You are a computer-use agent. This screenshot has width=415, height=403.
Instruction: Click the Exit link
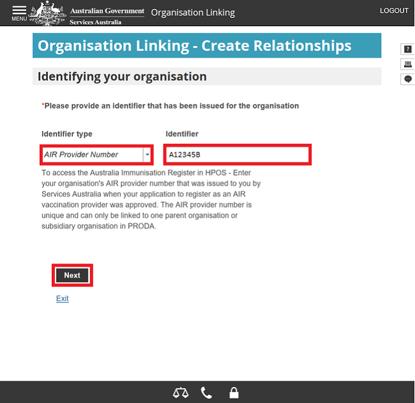(62, 298)
